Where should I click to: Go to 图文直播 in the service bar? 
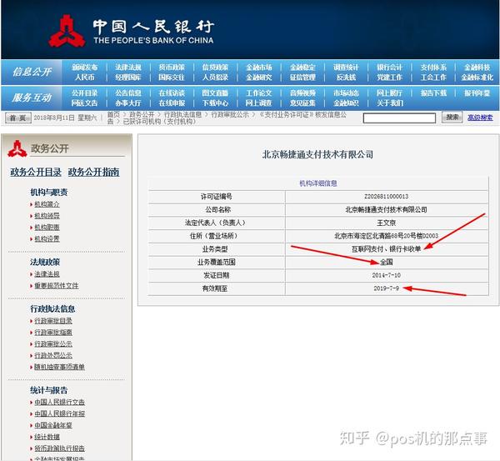[215, 93]
